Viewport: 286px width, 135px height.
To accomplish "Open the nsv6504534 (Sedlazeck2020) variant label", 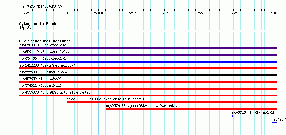I will 44,59.
